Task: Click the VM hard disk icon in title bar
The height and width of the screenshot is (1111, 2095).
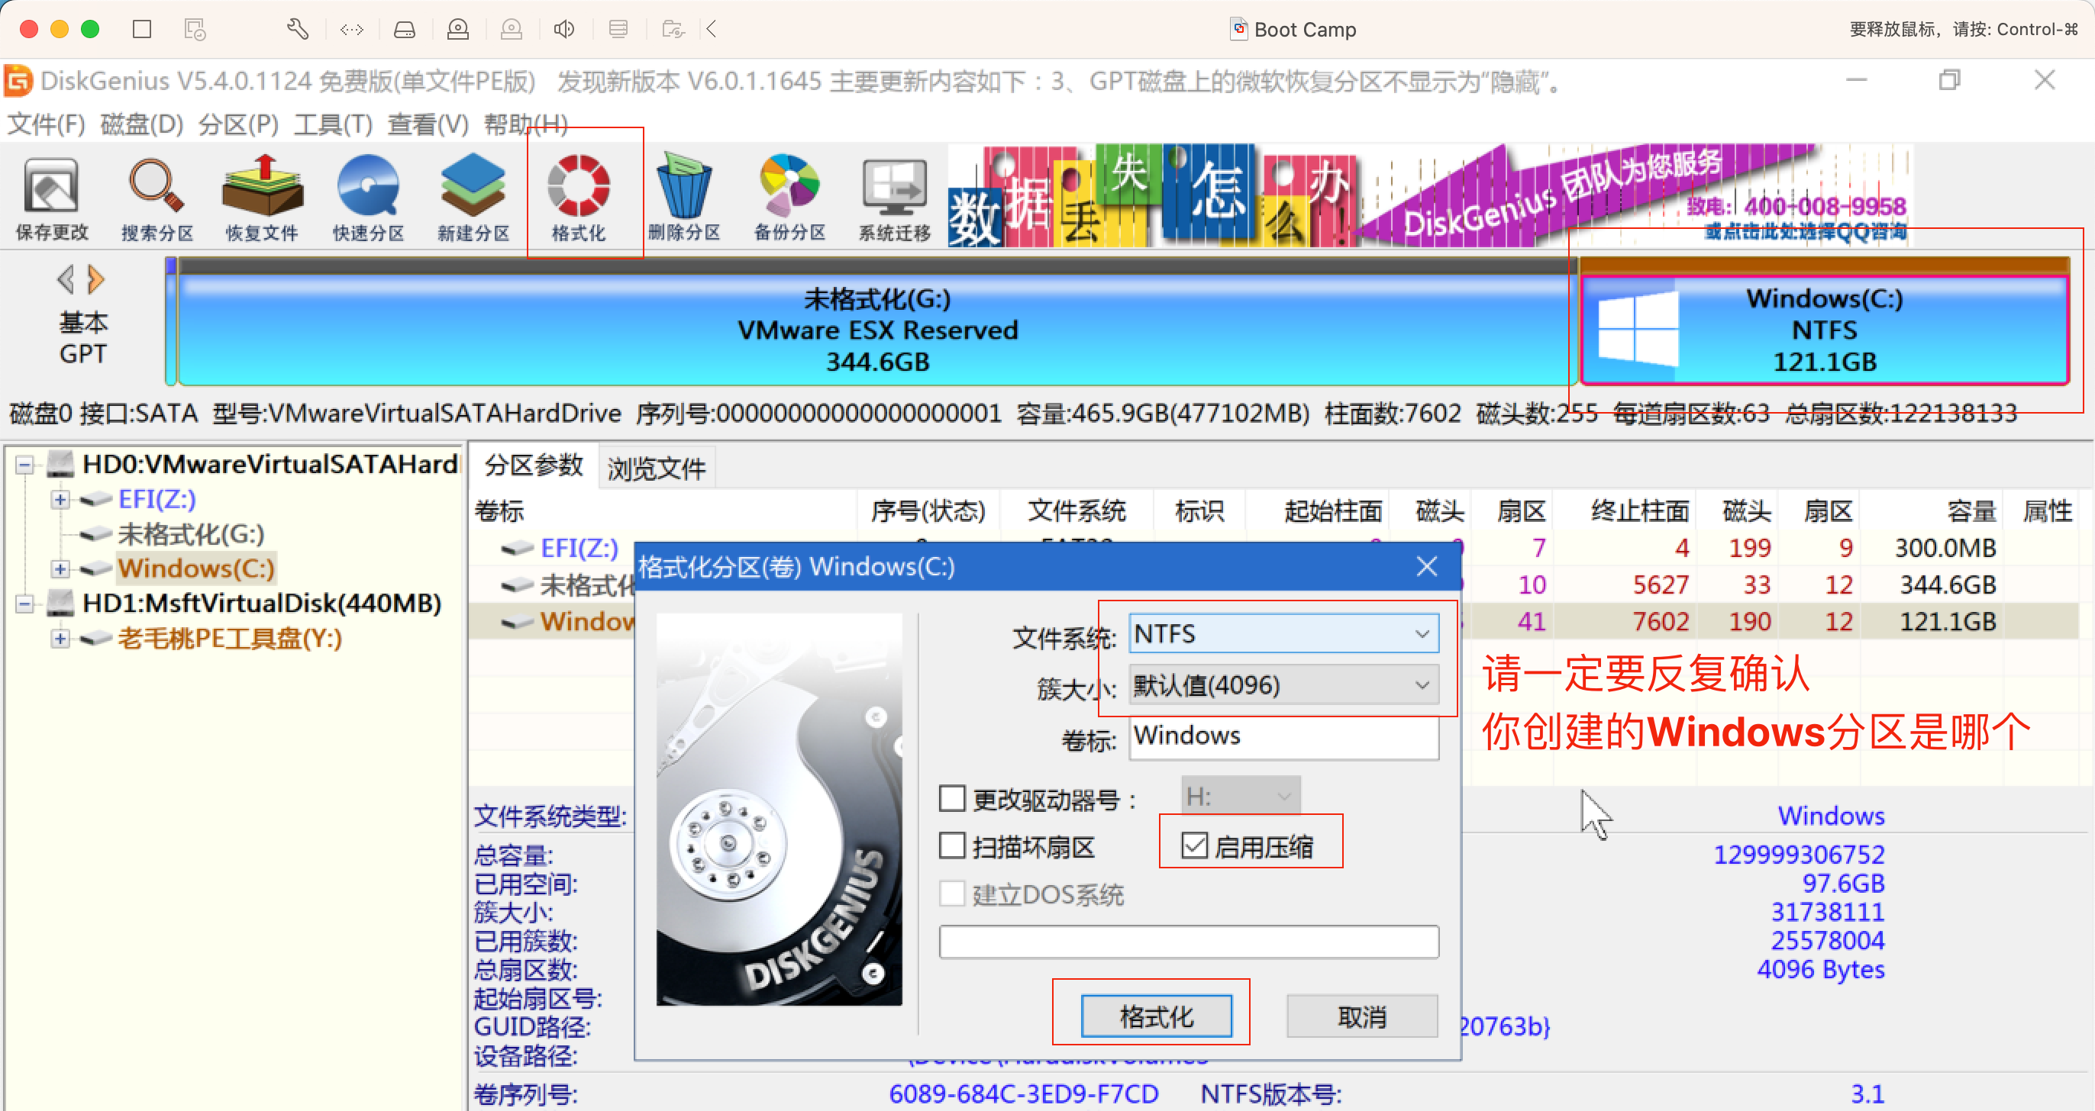Action: tap(404, 29)
